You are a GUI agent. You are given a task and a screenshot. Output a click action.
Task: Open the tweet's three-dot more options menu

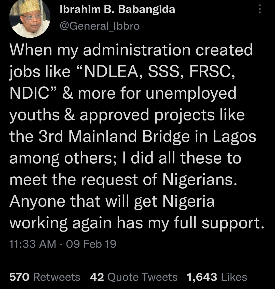coord(259,9)
